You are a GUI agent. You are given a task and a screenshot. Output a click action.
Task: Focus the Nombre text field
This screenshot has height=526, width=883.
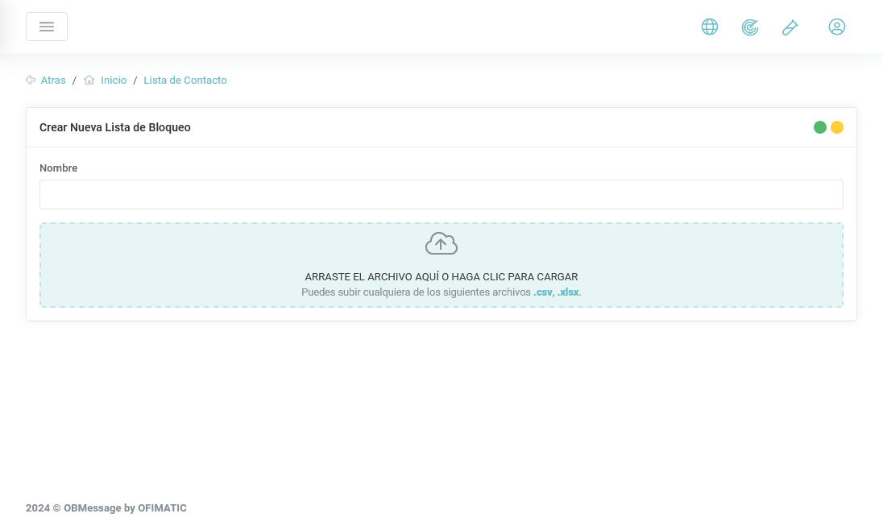[x=441, y=194]
